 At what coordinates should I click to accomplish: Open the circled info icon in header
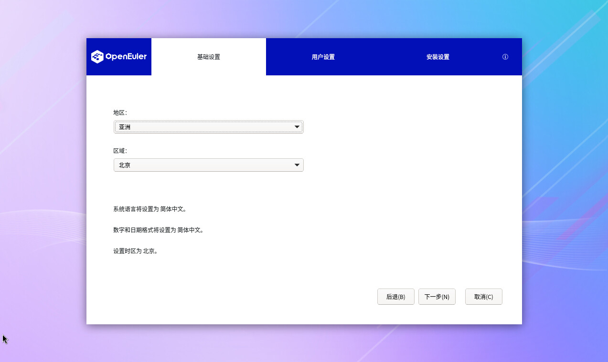click(x=505, y=57)
